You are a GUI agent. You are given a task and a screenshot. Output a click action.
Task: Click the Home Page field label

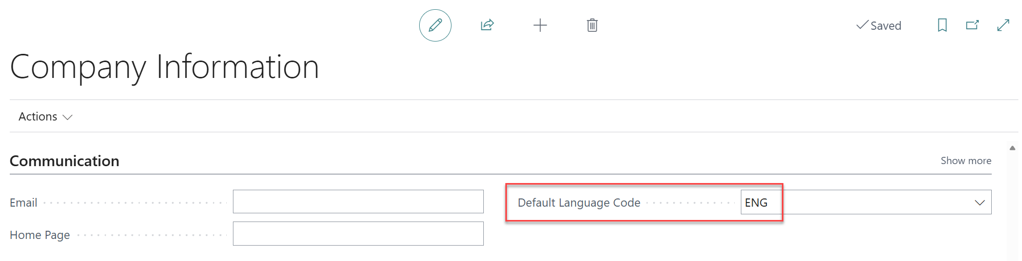[x=40, y=235]
